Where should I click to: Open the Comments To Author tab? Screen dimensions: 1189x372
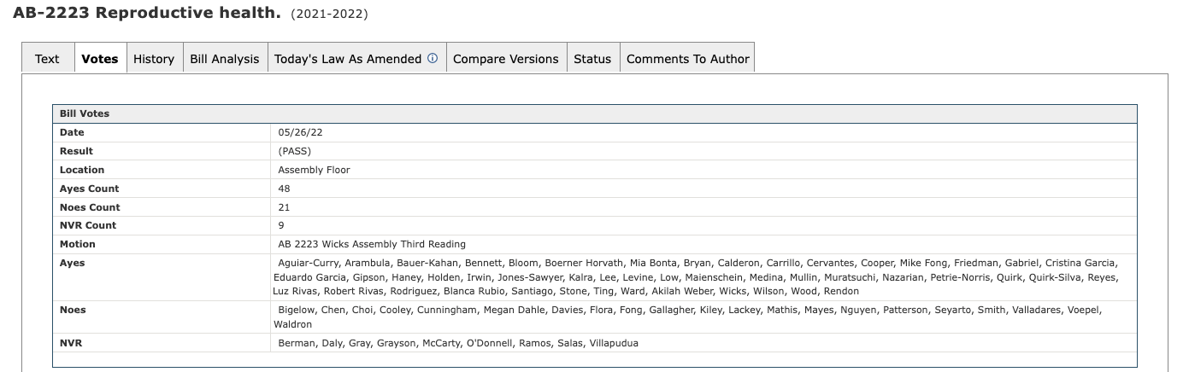pos(687,59)
